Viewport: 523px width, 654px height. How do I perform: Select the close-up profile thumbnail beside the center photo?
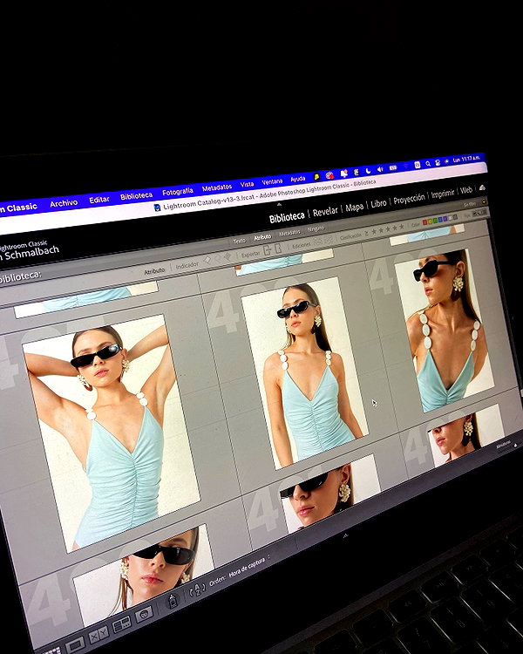(x=445, y=331)
